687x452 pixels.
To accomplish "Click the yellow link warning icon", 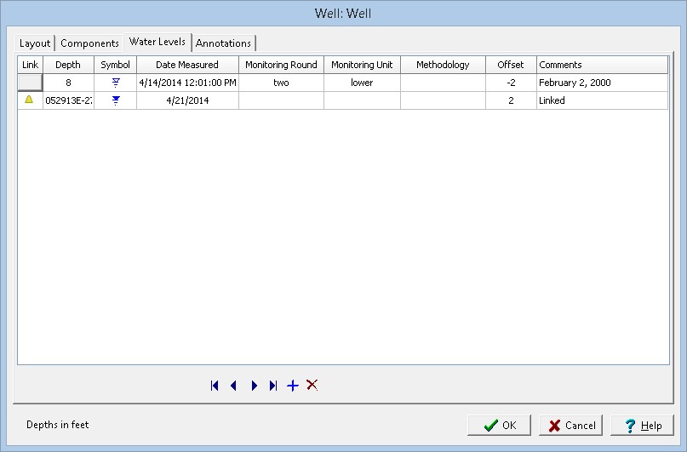I will click(x=29, y=100).
